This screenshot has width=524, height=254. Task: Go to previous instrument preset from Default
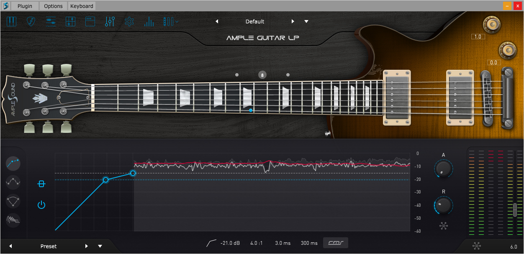[x=217, y=21]
